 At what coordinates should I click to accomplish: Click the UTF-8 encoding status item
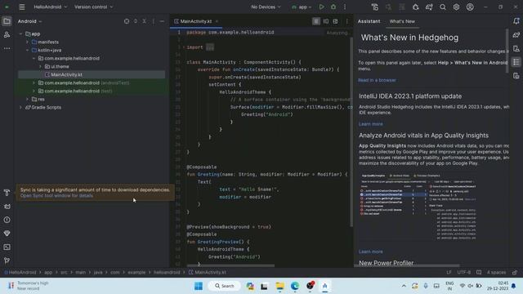coord(463,272)
